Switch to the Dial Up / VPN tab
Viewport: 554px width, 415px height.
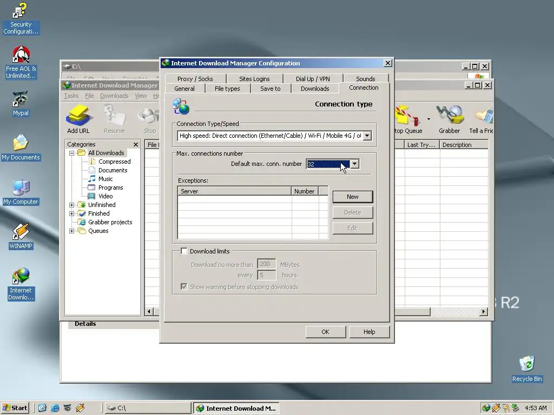313,79
